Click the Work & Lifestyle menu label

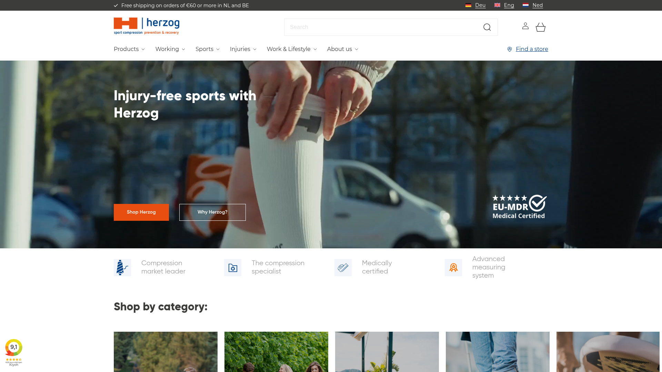289,49
